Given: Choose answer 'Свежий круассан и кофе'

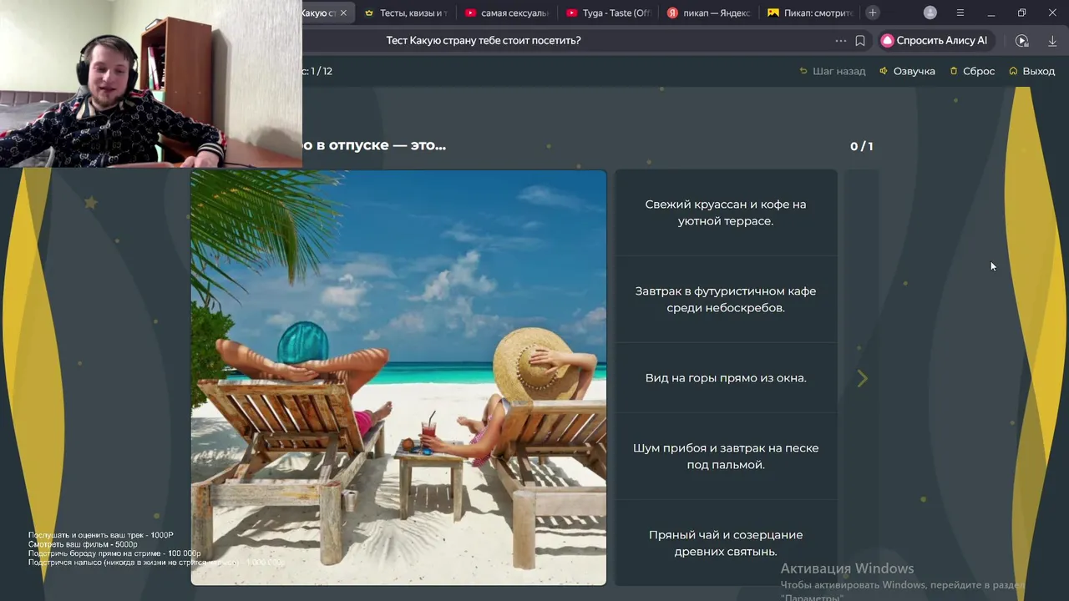Looking at the screenshot, I should 726,213.
